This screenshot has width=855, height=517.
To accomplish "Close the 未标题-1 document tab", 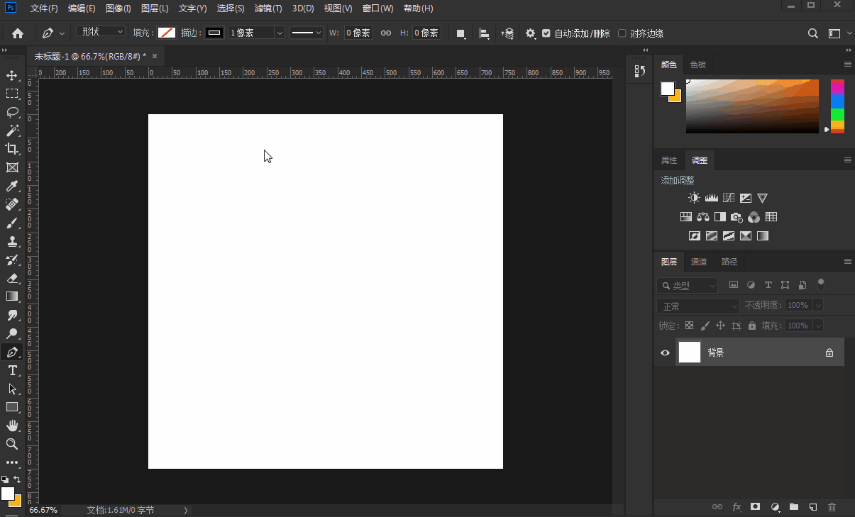I will tap(155, 56).
